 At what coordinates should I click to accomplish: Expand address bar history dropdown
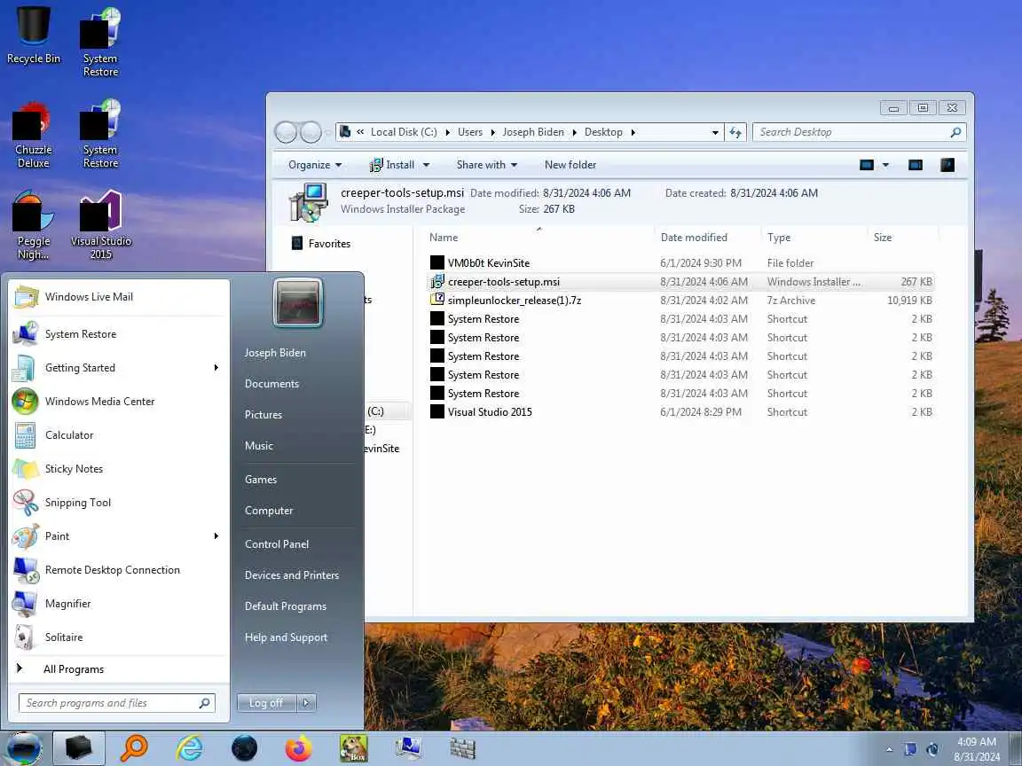[716, 132]
